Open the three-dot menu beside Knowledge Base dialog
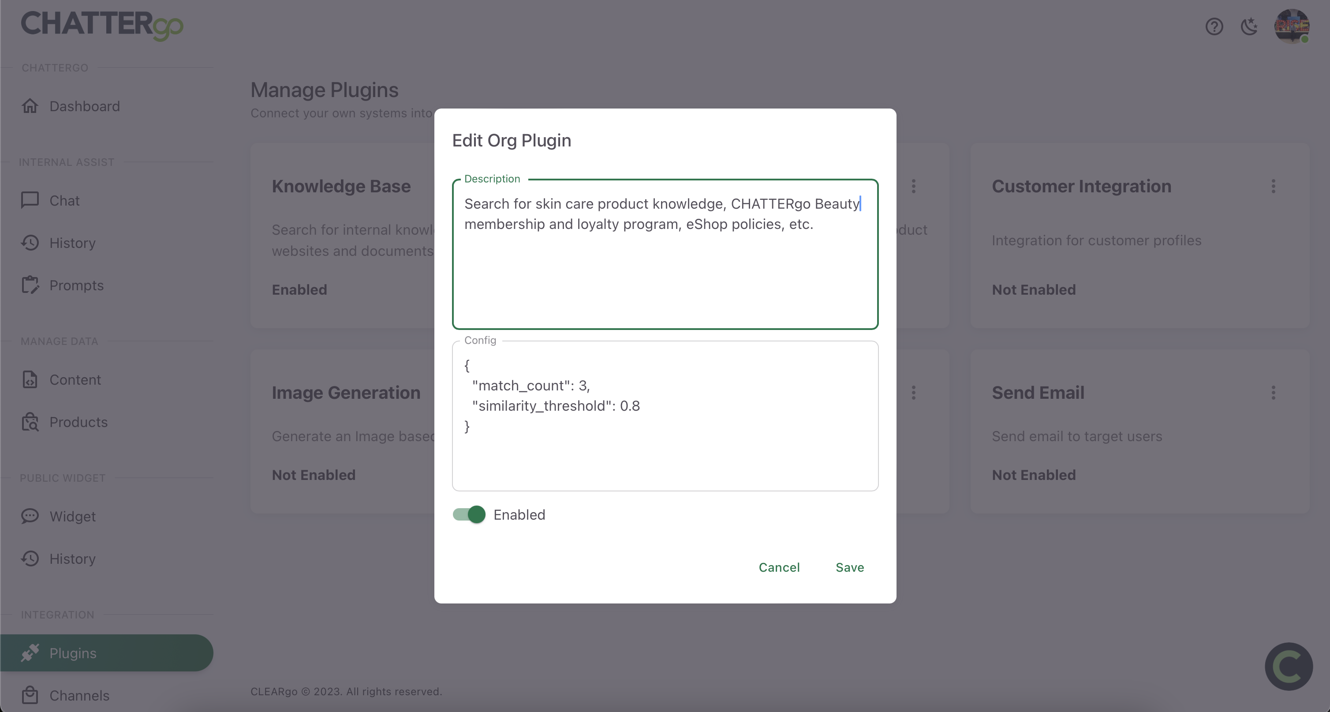Viewport: 1330px width, 712px height. (913, 187)
